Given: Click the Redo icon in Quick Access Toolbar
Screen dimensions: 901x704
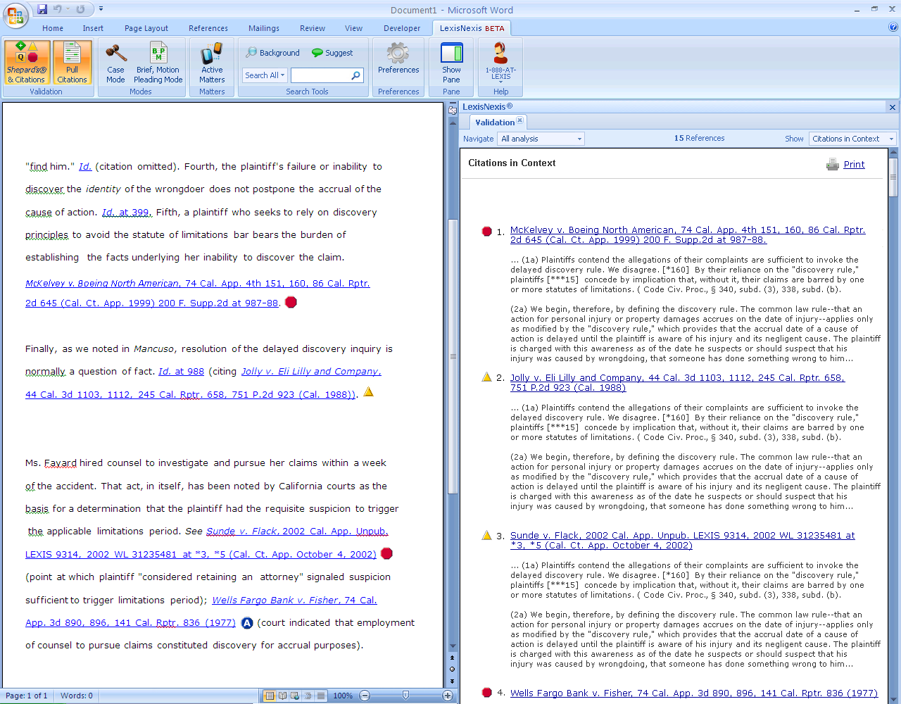Looking at the screenshot, I should [x=80, y=9].
